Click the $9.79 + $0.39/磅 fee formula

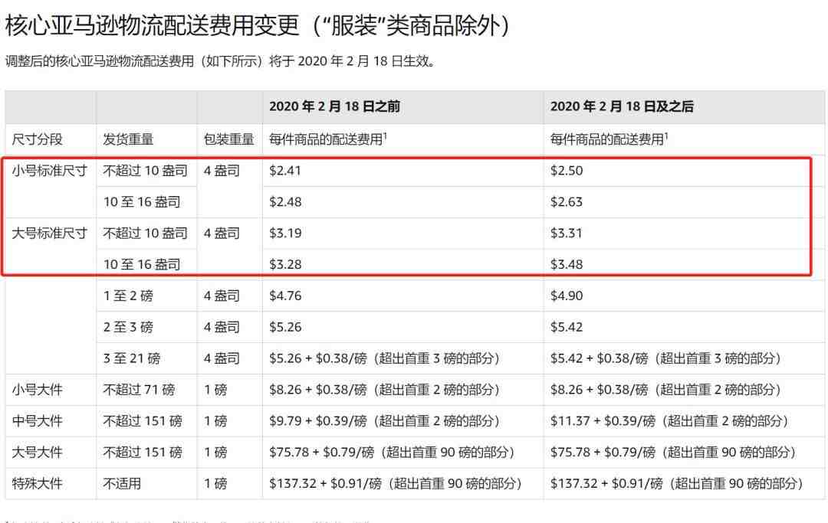pos(384,420)
